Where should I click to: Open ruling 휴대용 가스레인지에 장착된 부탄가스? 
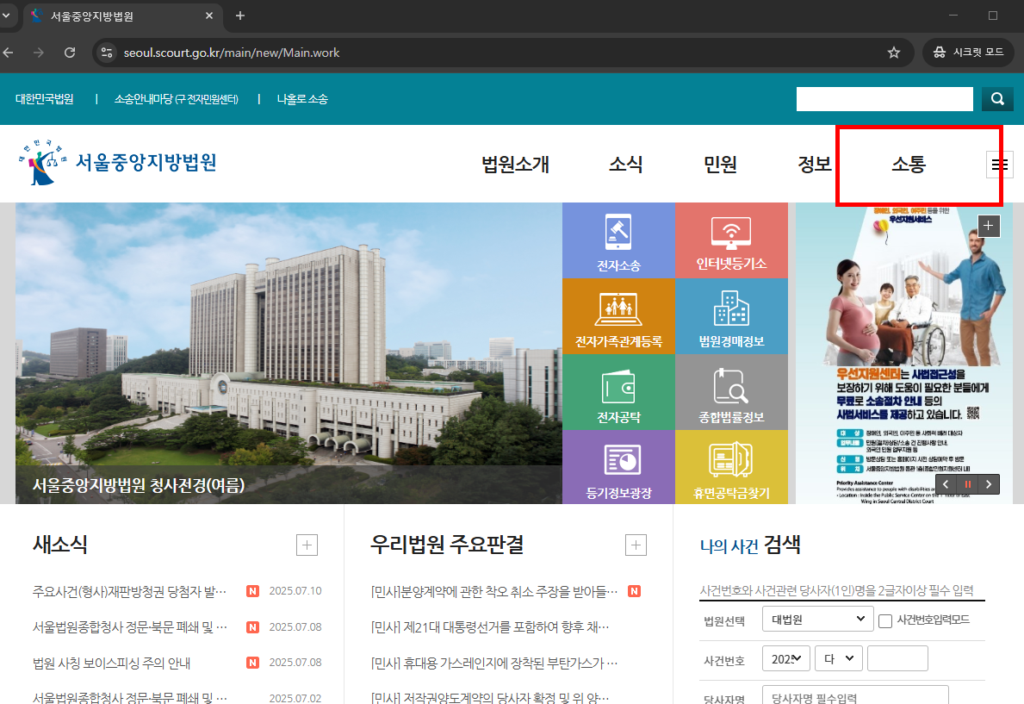493,663
